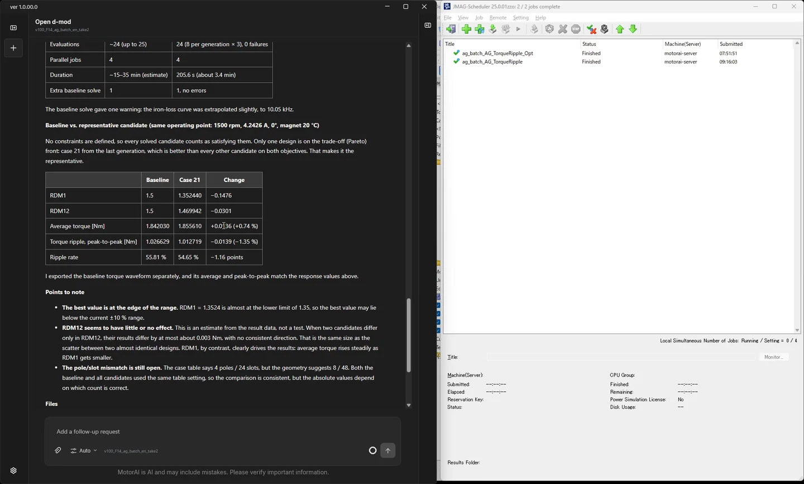Click the submitted time 07:51:51

coord(729,54)
